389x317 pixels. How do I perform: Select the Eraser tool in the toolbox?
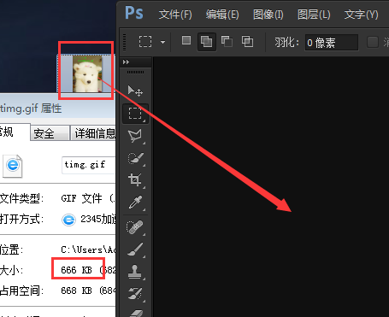136,314
